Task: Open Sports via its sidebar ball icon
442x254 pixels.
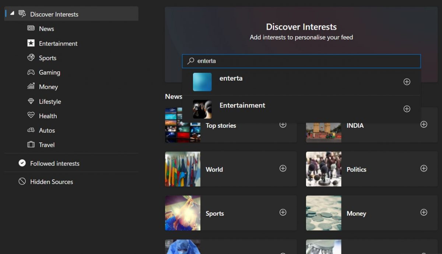Action: [x=31, y=58]
